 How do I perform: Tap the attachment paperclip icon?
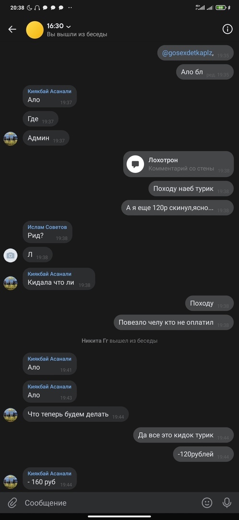click(x=12, y=503)
